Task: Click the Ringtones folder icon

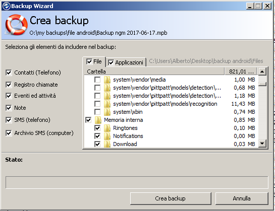Action: pyautogui.click(x=107, y=128)
